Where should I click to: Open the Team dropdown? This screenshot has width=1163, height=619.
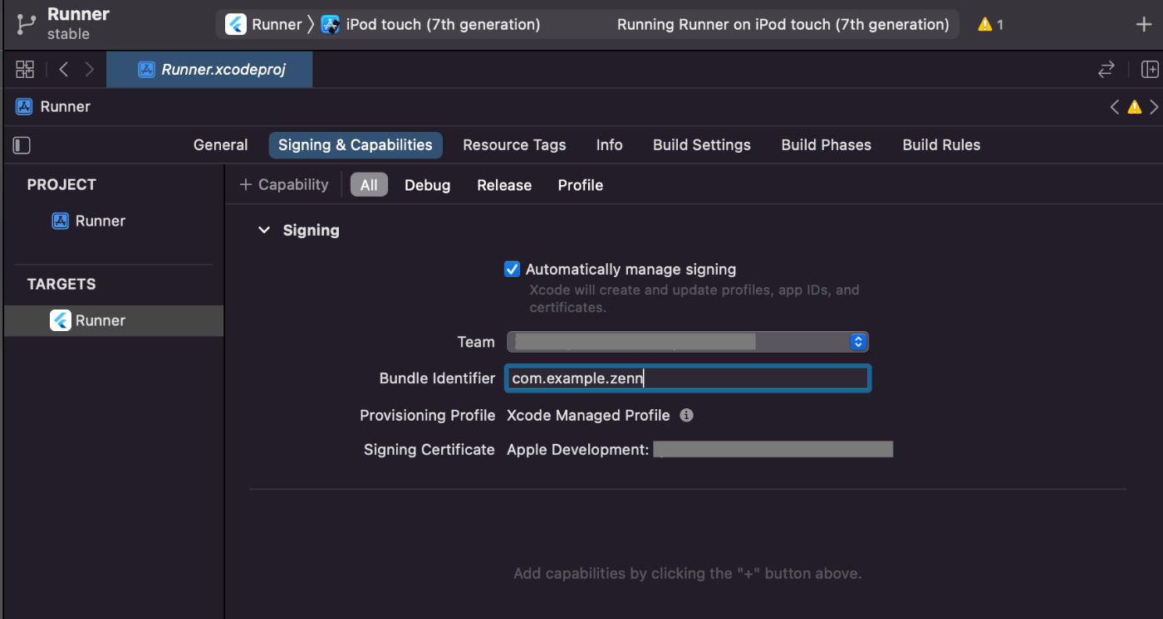pos(686,342)
